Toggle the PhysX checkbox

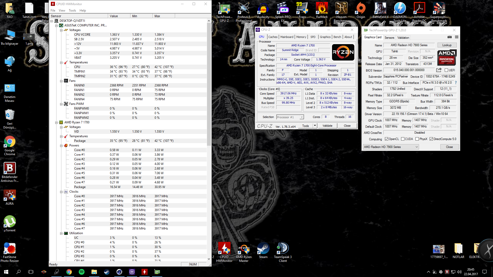(x=417, y=139)
